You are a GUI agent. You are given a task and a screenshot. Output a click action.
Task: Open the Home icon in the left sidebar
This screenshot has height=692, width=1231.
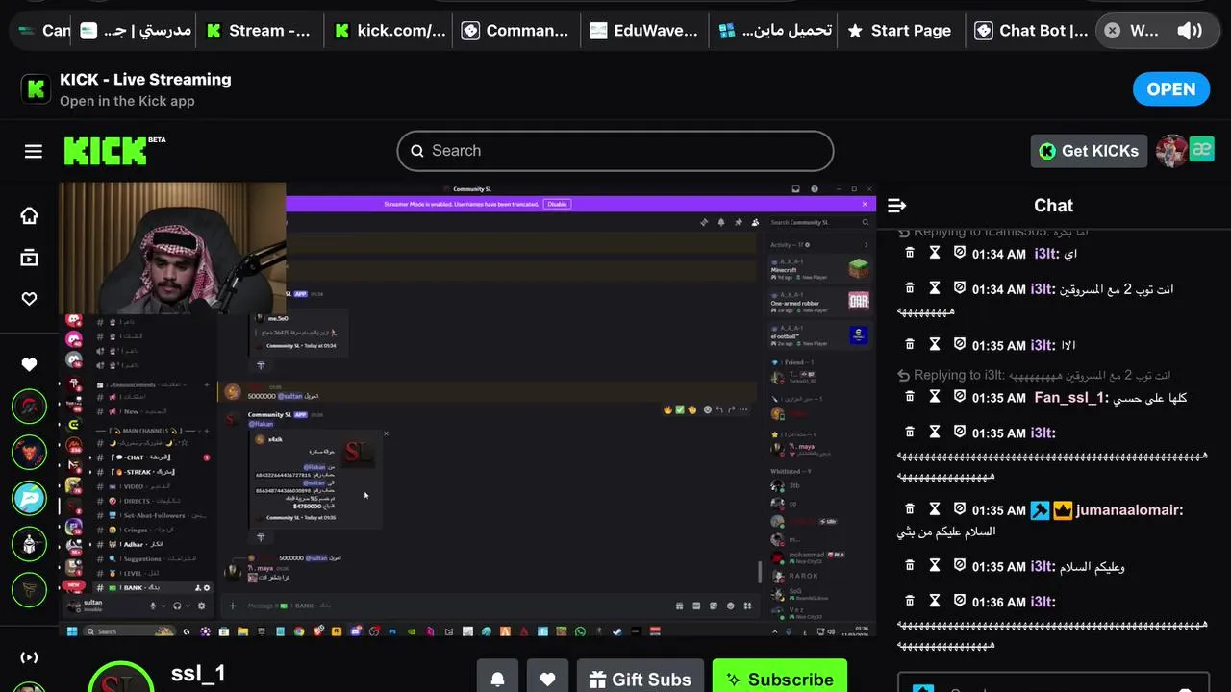[29, 215]
